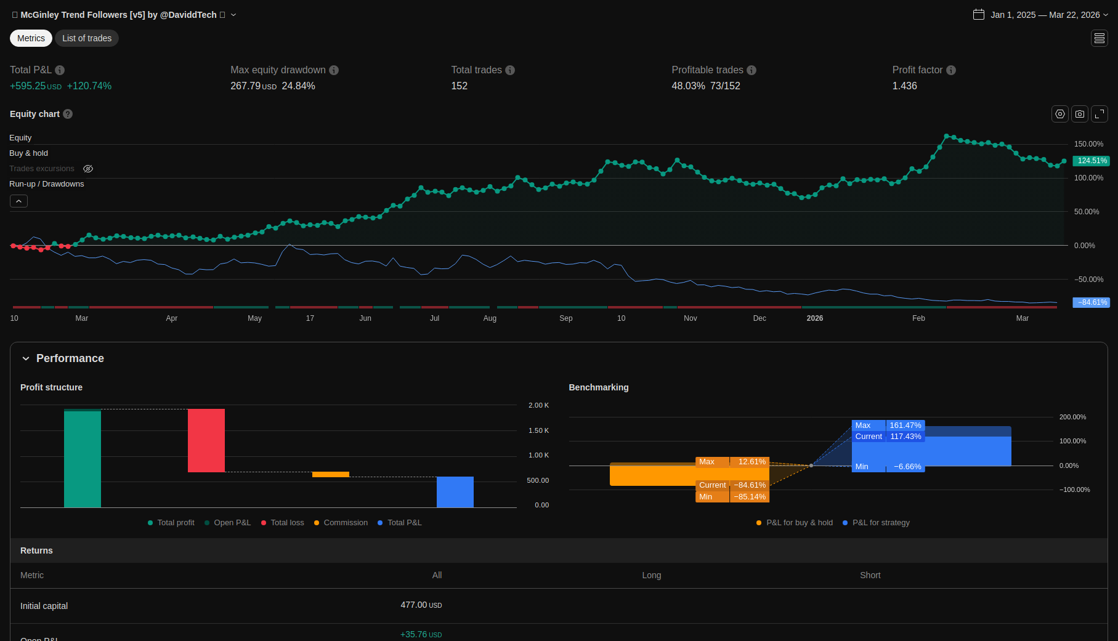The height and width of the screenshot is (641, 1118).
Task: Collapse the equity chart legend list
Action: [x=18, y=201]
